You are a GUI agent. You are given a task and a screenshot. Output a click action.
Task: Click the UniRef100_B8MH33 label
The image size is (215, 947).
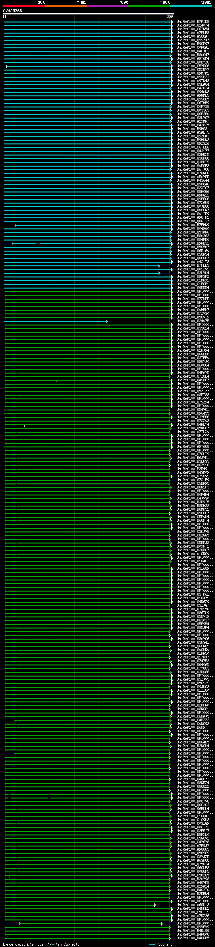click(x=193, y=506)
